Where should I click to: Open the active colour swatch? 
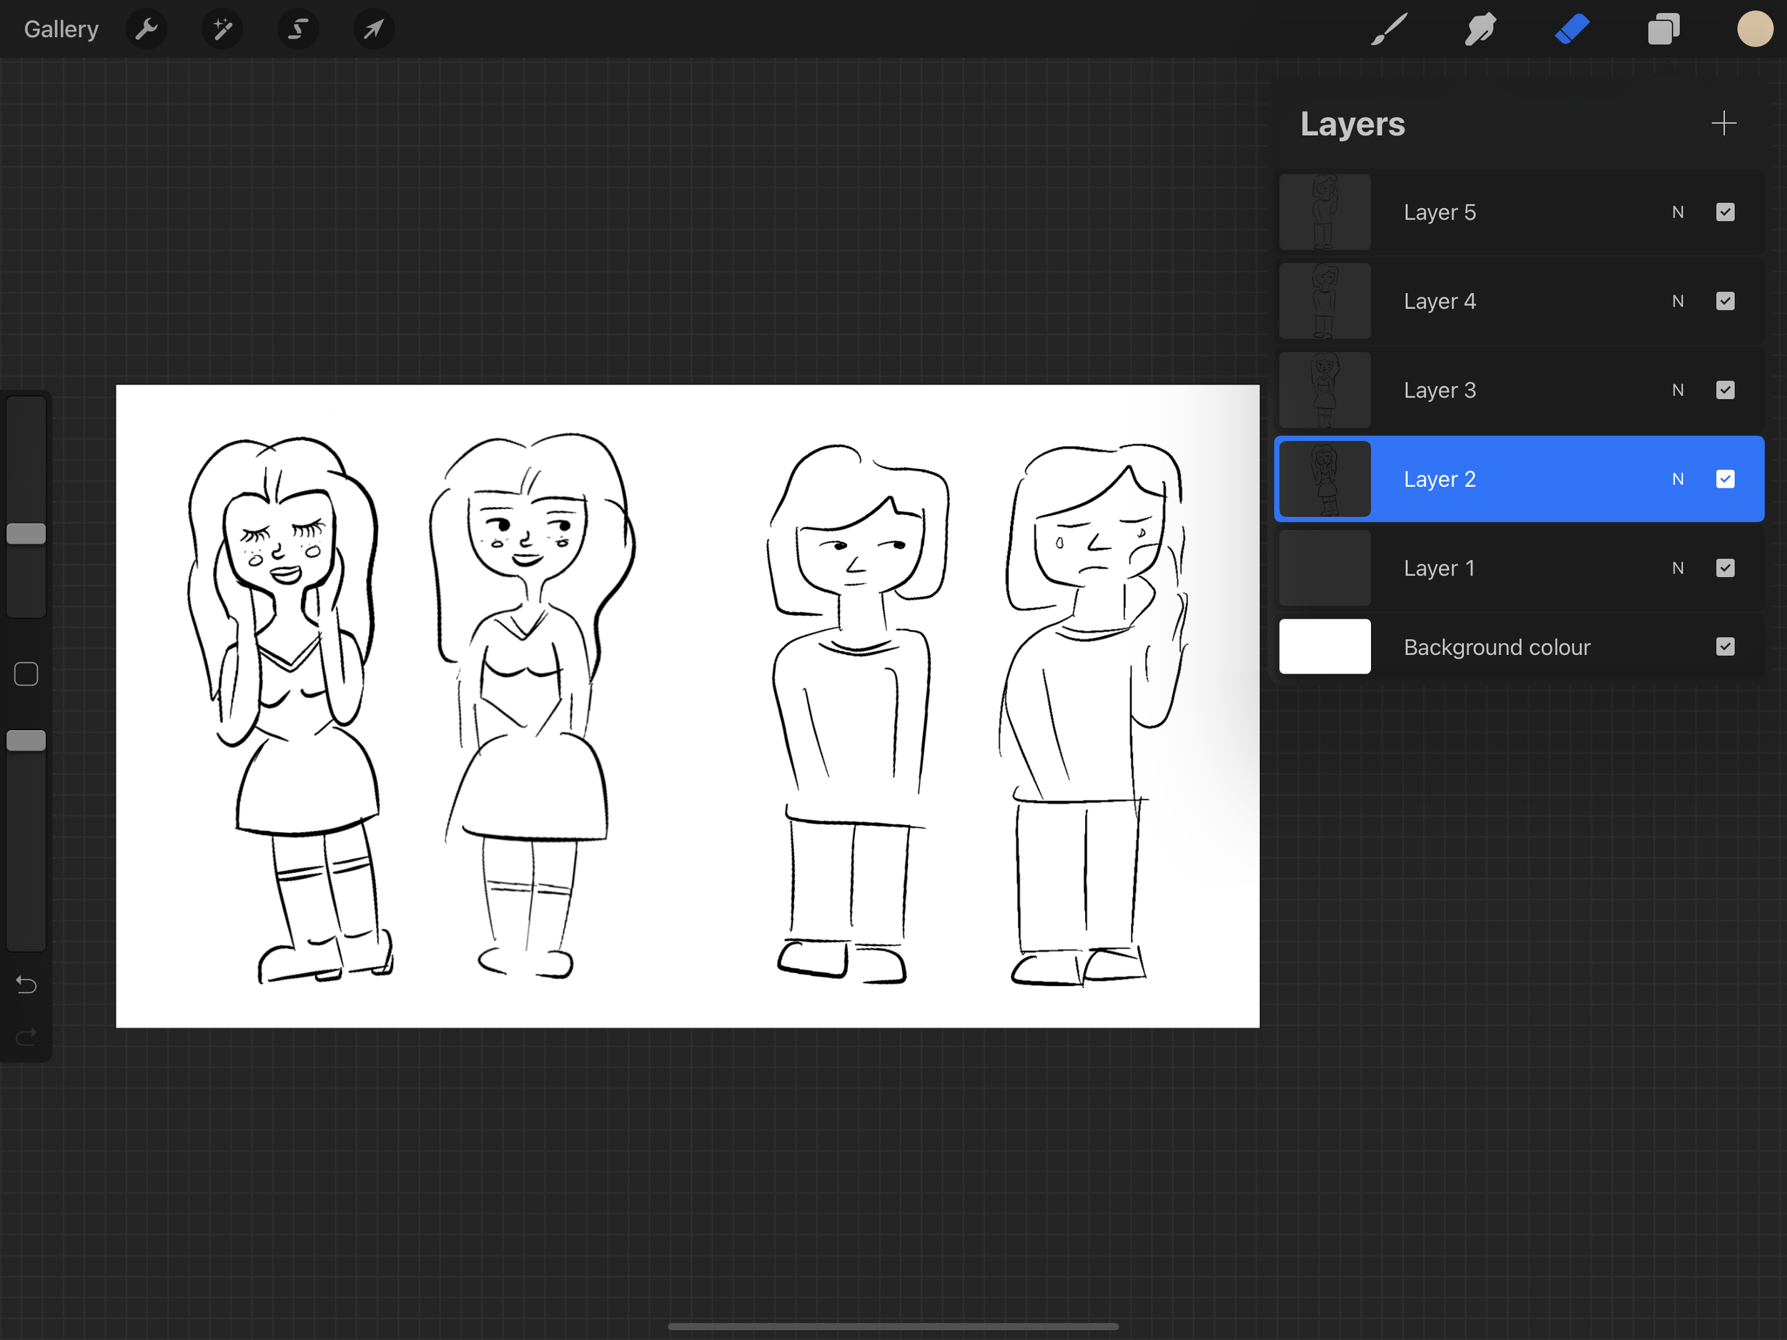click(x=1755, y=30)
